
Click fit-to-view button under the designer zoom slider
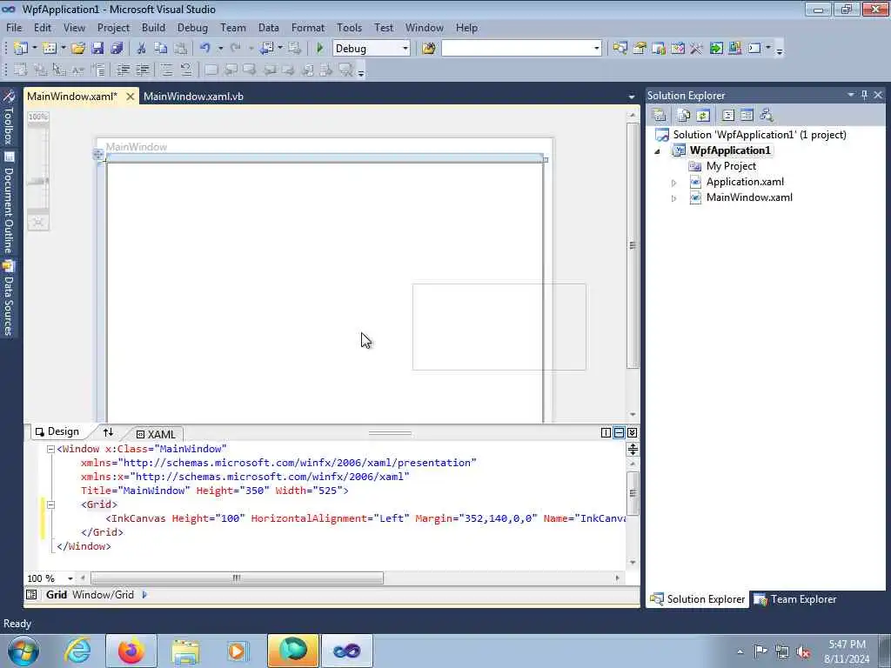pyautogui.click(x=38, y=222)
